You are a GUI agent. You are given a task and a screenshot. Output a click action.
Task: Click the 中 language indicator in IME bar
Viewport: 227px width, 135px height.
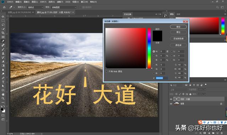tap(204, 122)
